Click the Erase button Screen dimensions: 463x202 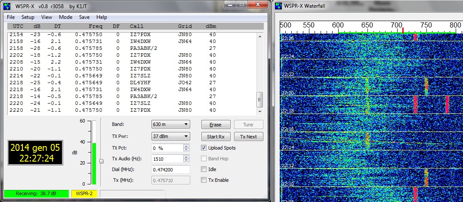tap(216, 125)
